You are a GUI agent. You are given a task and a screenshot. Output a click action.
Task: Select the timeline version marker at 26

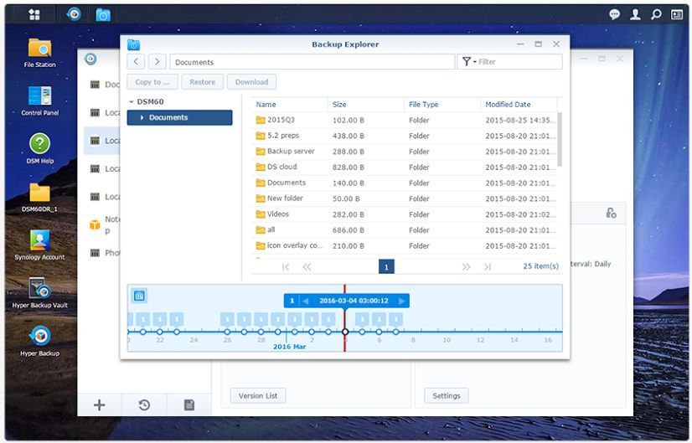point(227,332)
